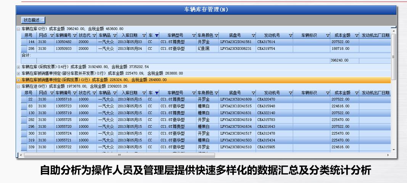Open 车辆型号 filter icon in 车辆在库 header
Screen dimensions: 407x183
coord(194,35)
